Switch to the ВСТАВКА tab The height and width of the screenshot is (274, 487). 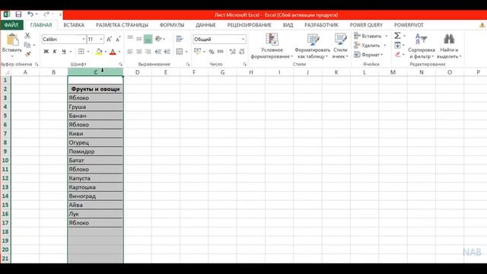[74, 25]
